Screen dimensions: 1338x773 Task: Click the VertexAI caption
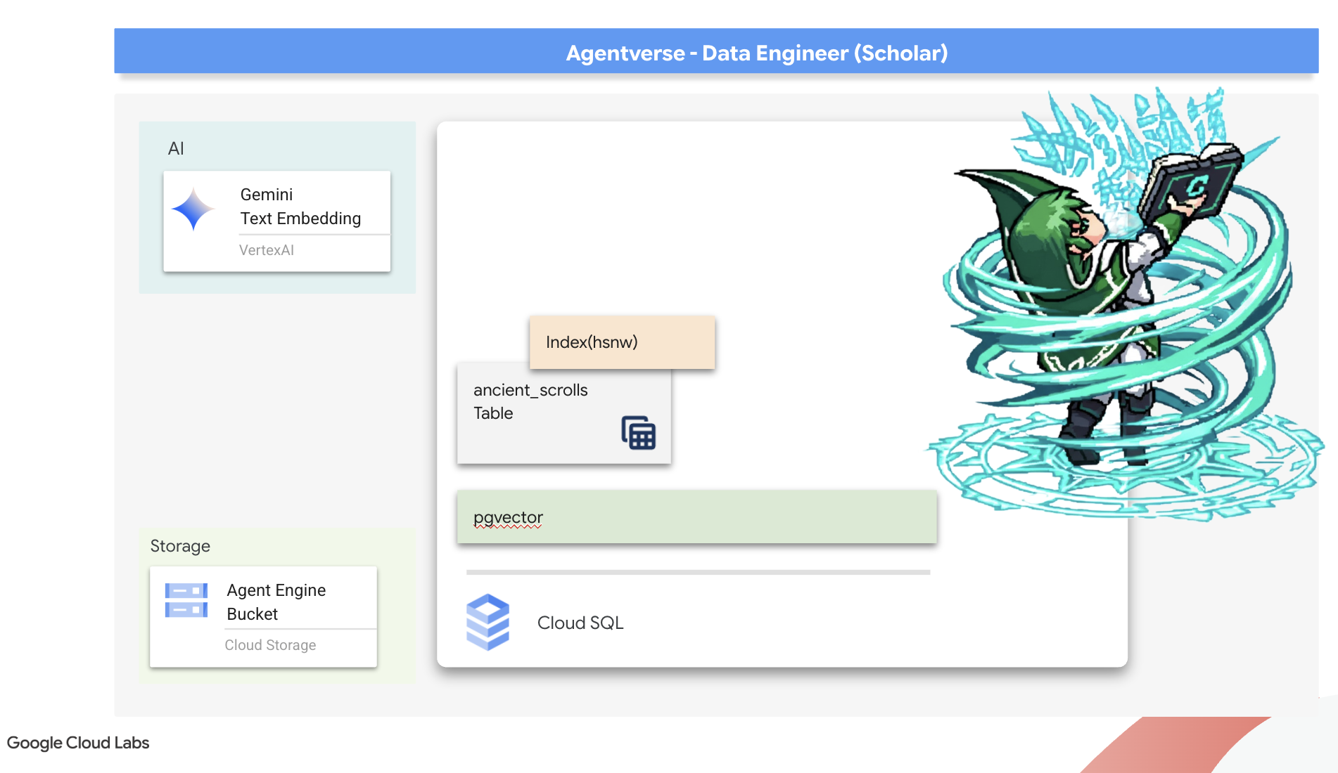(x=266, y=250)
